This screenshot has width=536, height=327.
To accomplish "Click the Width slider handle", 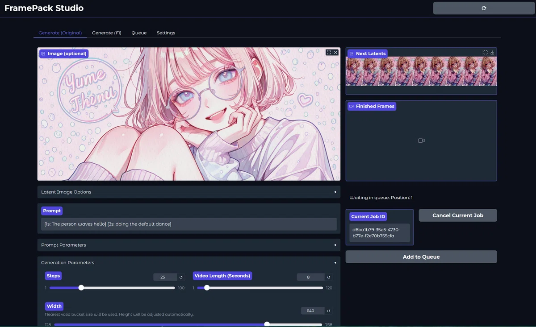I will coord(267,324).
